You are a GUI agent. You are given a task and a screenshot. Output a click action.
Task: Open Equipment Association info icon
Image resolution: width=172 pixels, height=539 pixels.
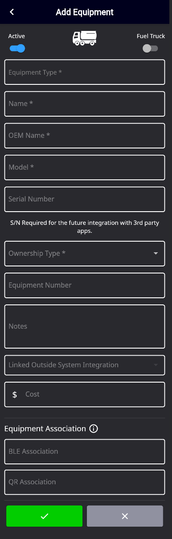pos(93,429)
